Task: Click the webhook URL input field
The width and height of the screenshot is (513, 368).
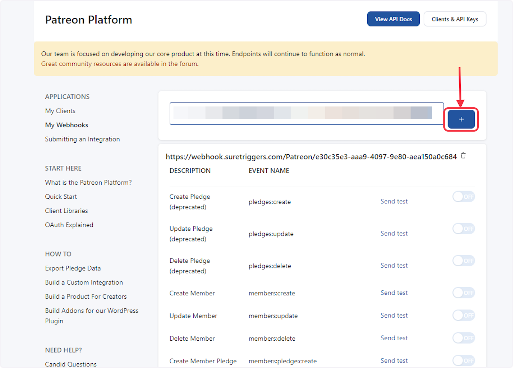Action: pyautogui.click(x=306, y=114)
